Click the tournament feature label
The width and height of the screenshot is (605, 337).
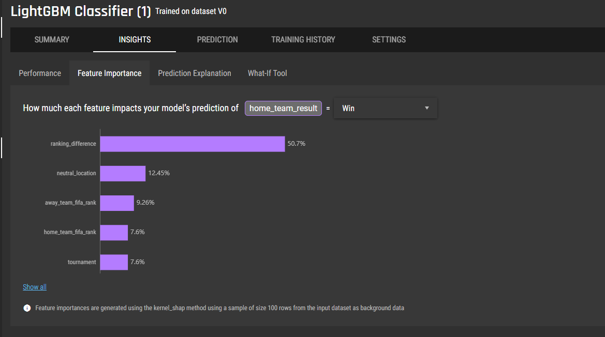82,262
